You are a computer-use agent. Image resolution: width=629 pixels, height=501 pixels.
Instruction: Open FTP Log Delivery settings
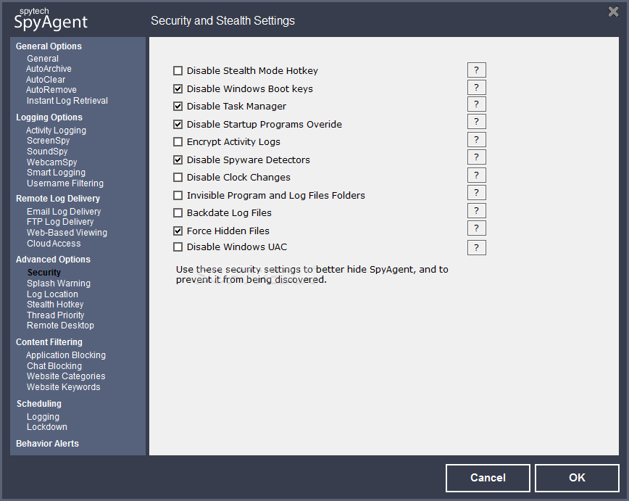60,222
